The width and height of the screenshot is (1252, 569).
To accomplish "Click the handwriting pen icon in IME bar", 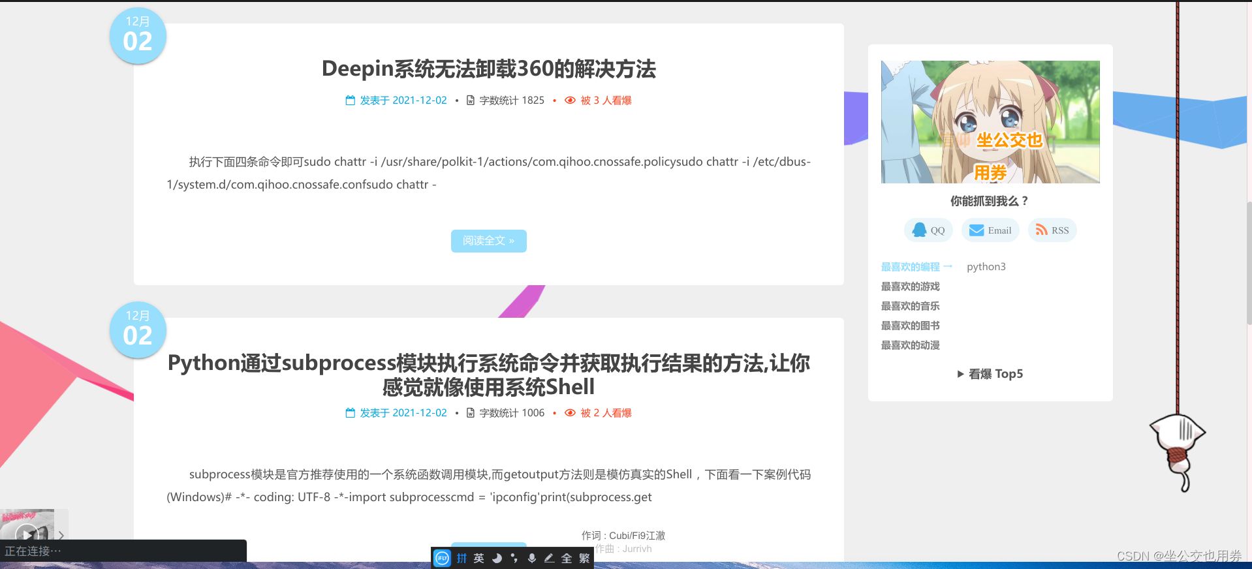I will pos(549,558).
